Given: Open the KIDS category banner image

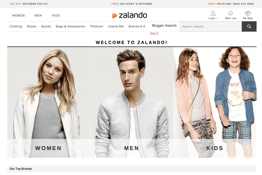Looking at the screenshot, I should click(x=215, y=102).
